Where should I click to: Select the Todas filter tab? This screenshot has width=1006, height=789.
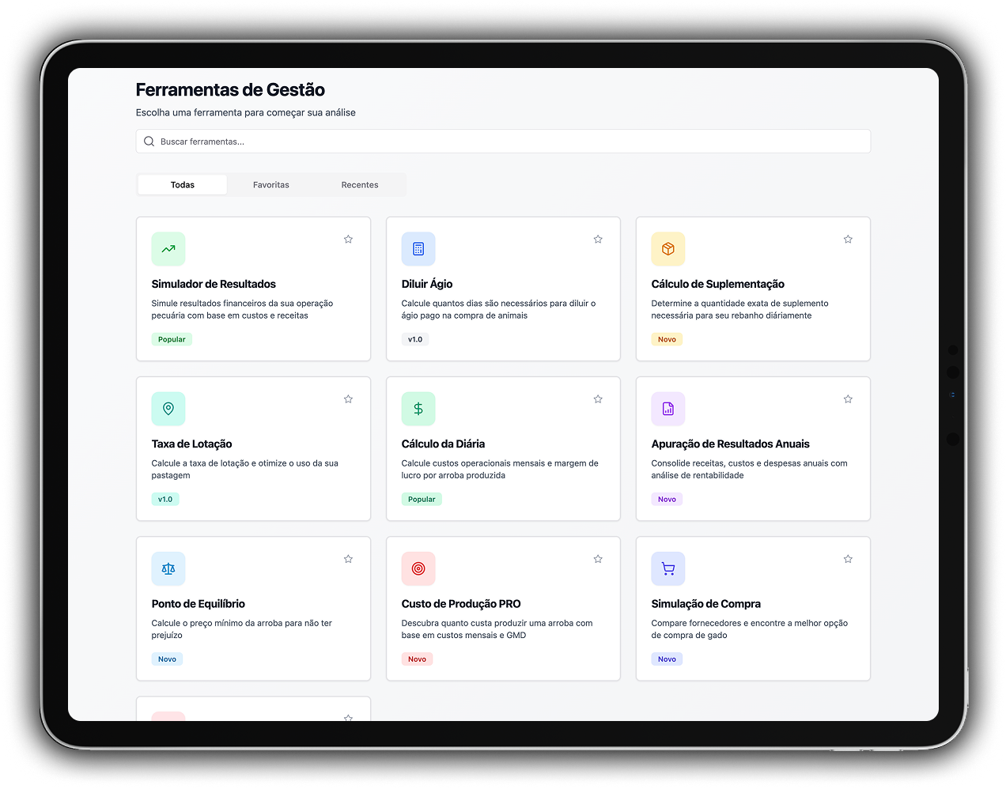182,184
